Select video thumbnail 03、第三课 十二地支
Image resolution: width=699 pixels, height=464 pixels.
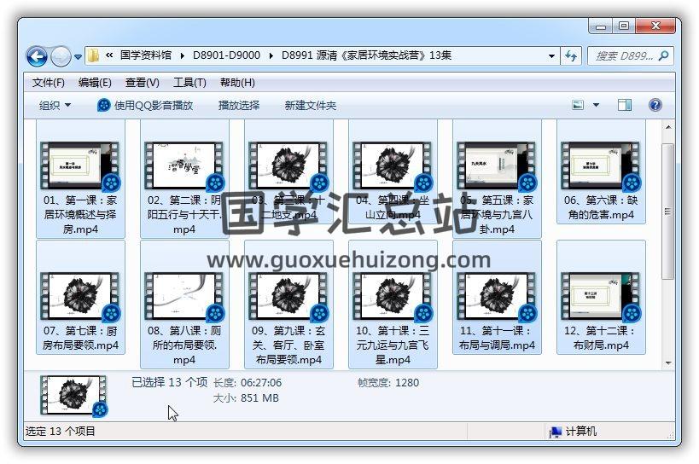point(288,165)
